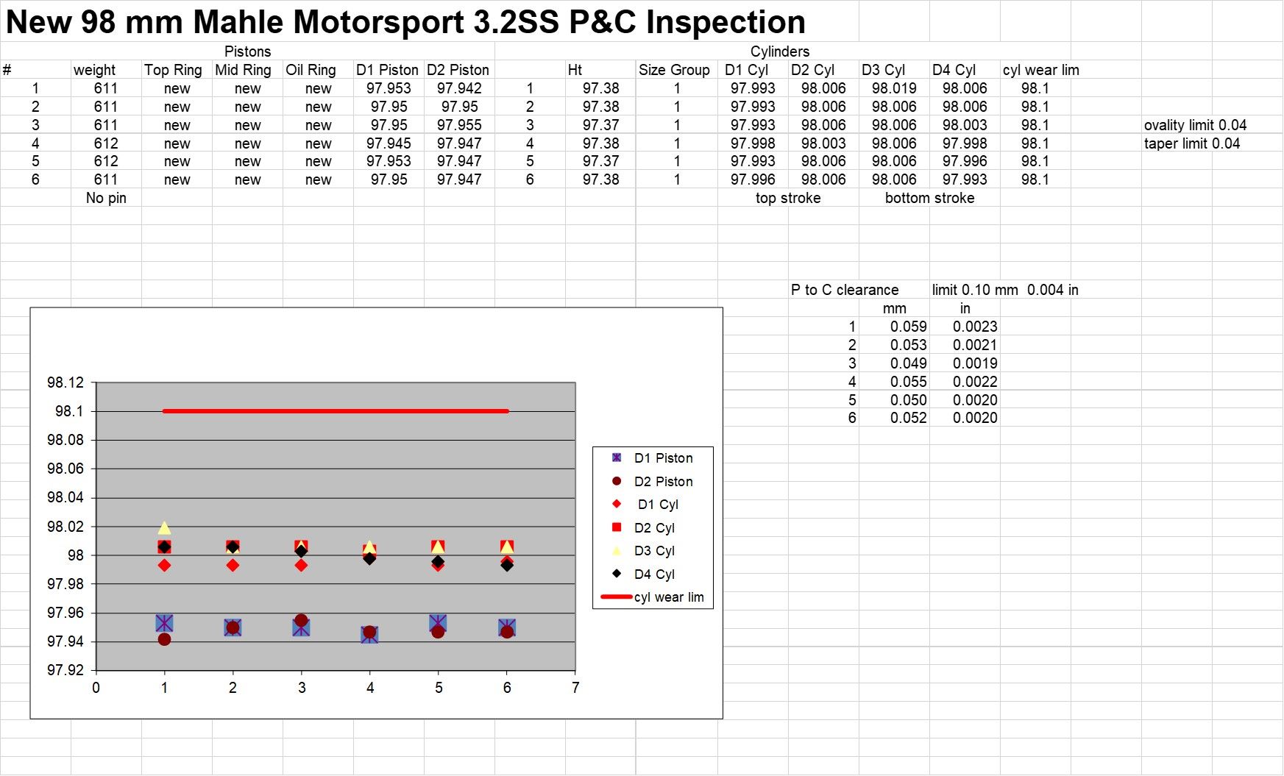Screen dimensions: 1284x776
Task: Click the D1 Piston legend marker icon
Action: [617, 458]
